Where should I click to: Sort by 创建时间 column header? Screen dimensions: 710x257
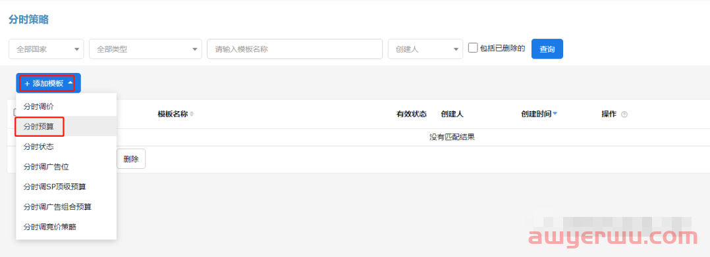click(539, 114)
